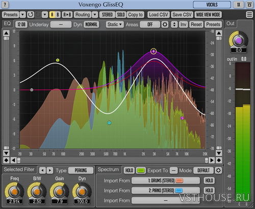Open undo history dropdown arrow

45,15
